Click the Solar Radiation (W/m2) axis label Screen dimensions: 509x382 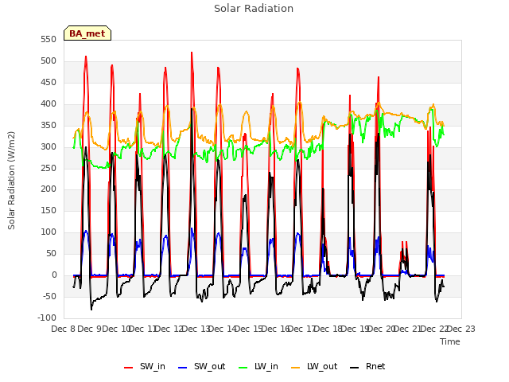[11, 181]
